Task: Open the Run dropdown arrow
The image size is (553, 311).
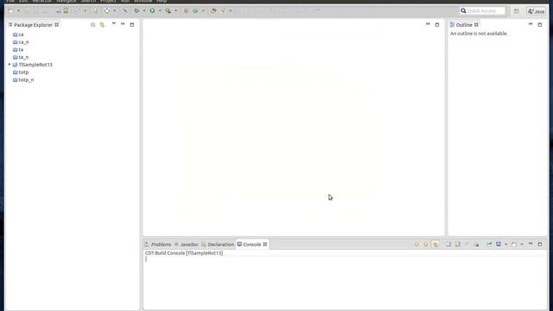Action: coord(160,11)
